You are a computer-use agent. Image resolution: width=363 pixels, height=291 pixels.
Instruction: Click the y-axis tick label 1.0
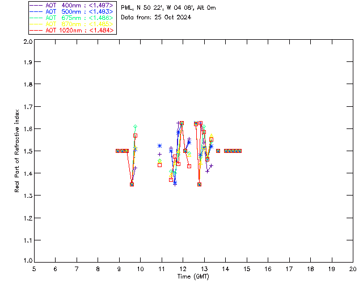tap(28, 260)
